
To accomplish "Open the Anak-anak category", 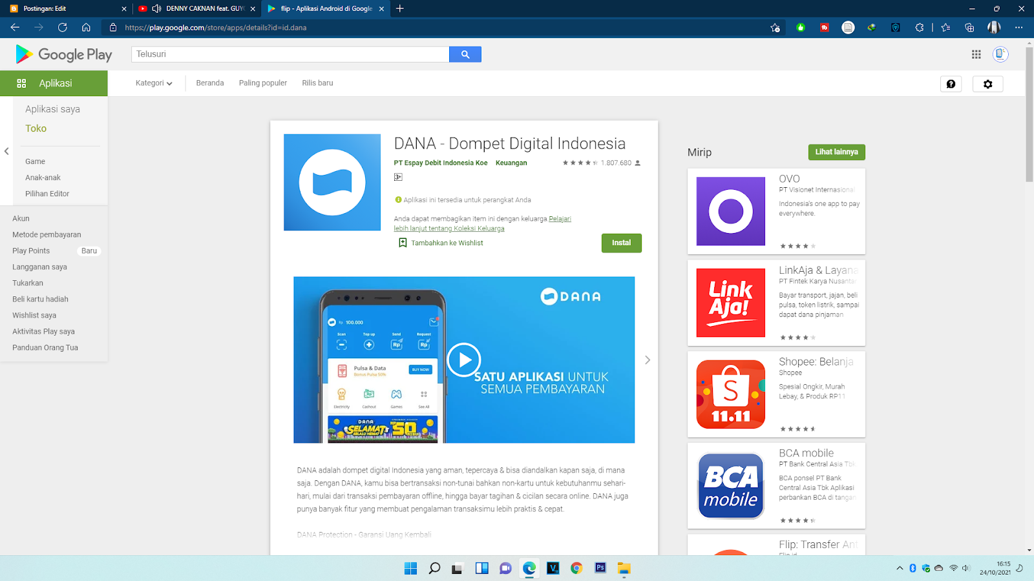I will pyautogui.click(x=43, y=178).
